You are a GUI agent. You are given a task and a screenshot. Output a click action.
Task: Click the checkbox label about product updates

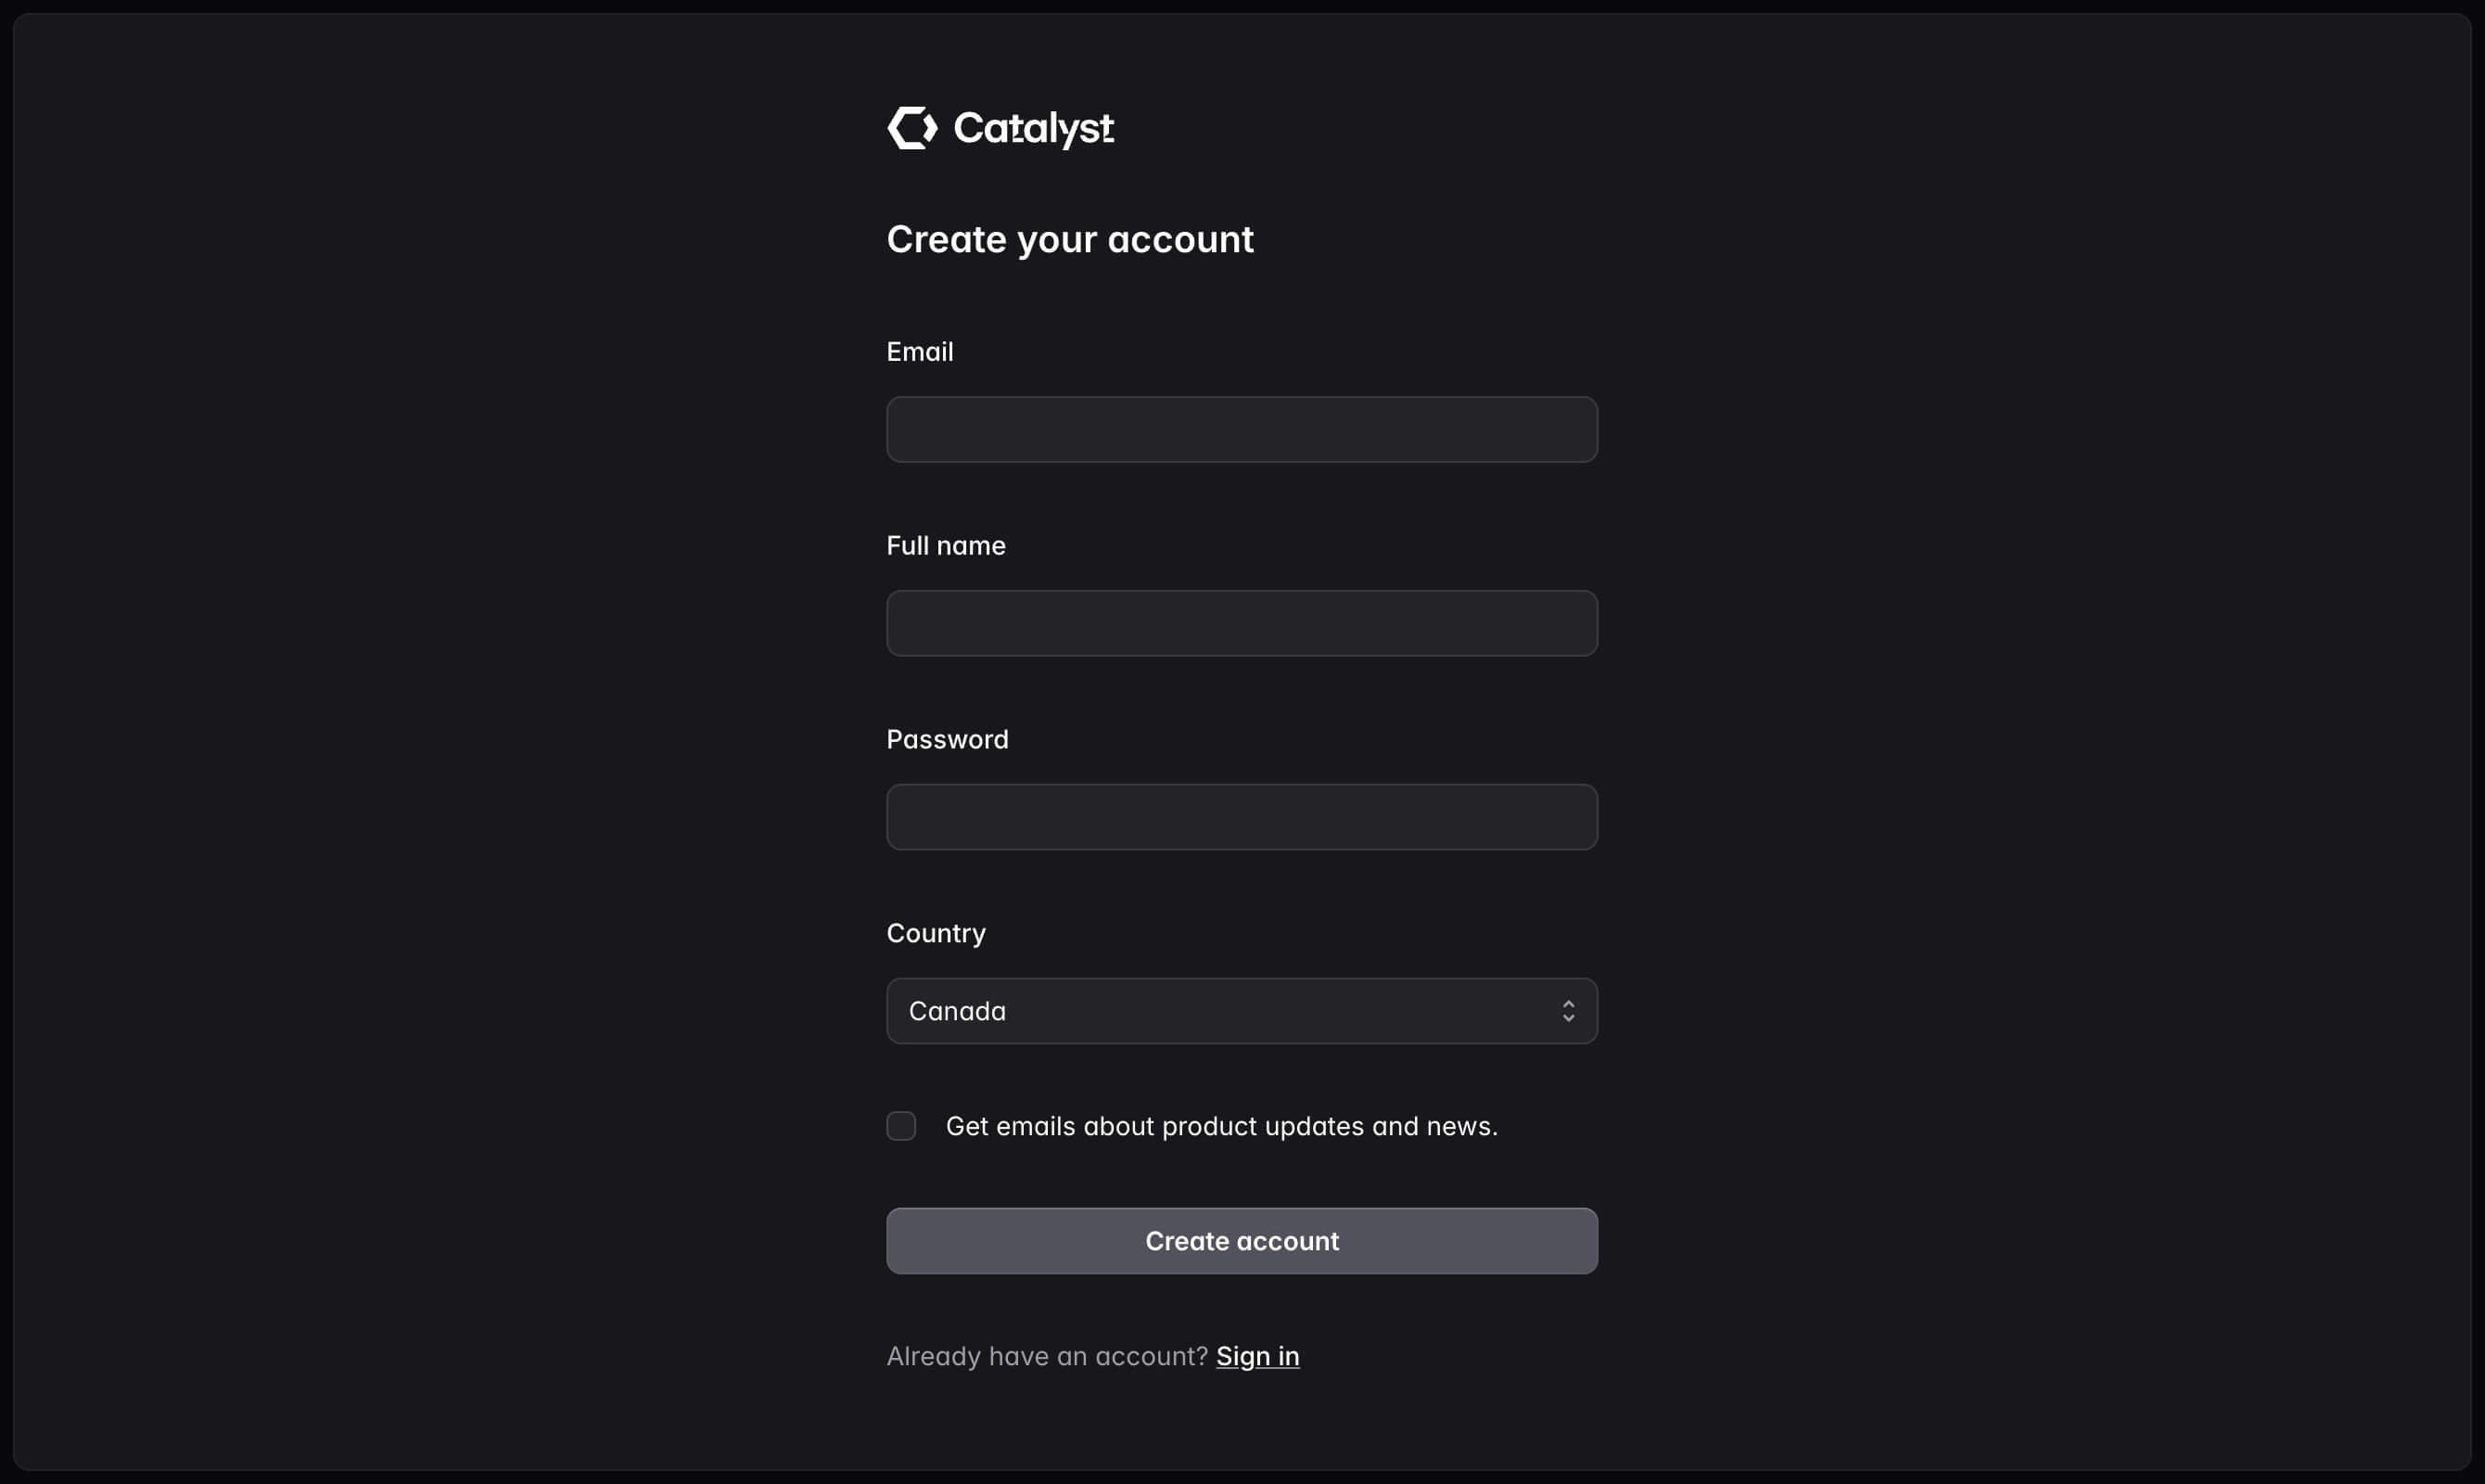(1220, 1126)
